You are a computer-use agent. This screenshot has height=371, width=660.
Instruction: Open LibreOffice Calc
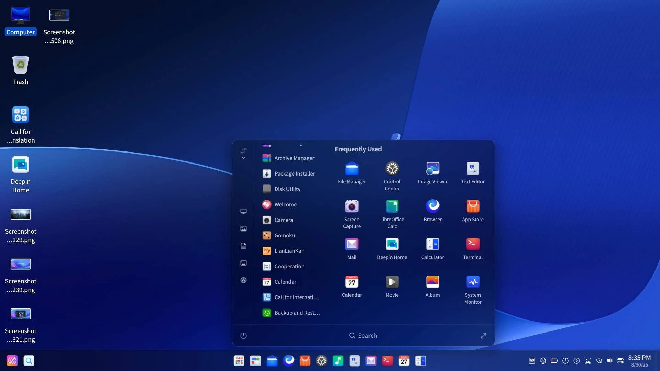[x=392, y=214]
